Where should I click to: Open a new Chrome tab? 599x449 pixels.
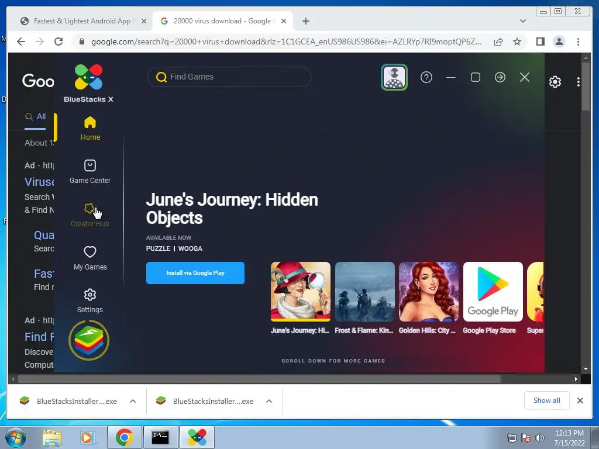pyautogui.click(x=305, y=22)
